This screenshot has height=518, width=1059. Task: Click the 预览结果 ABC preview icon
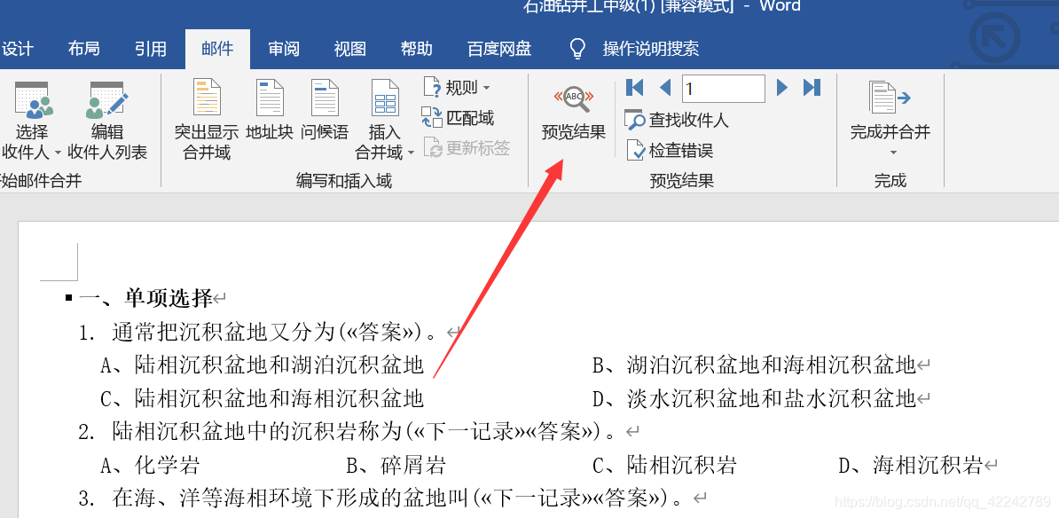(x=573, y=99)
